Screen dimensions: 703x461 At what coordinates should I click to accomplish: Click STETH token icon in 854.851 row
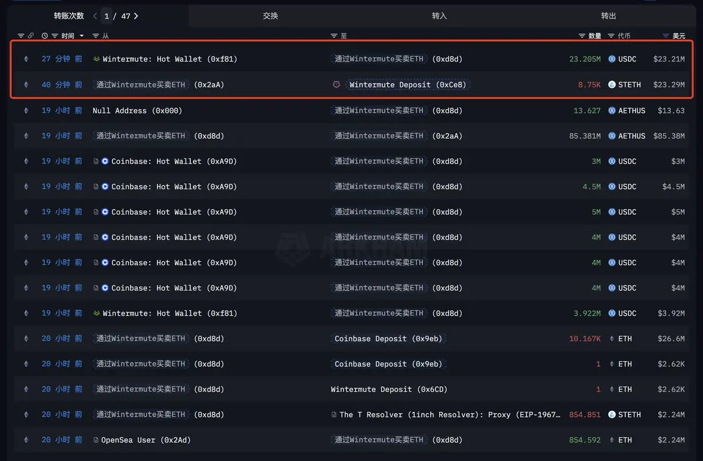tap(612, 415)
